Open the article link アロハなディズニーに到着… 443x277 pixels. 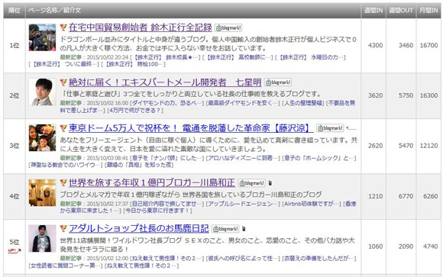tap(243, 158)
